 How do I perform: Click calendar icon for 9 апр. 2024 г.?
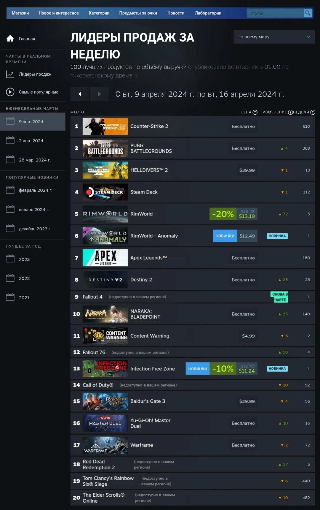pyautogui.click(x=10, y=121)
